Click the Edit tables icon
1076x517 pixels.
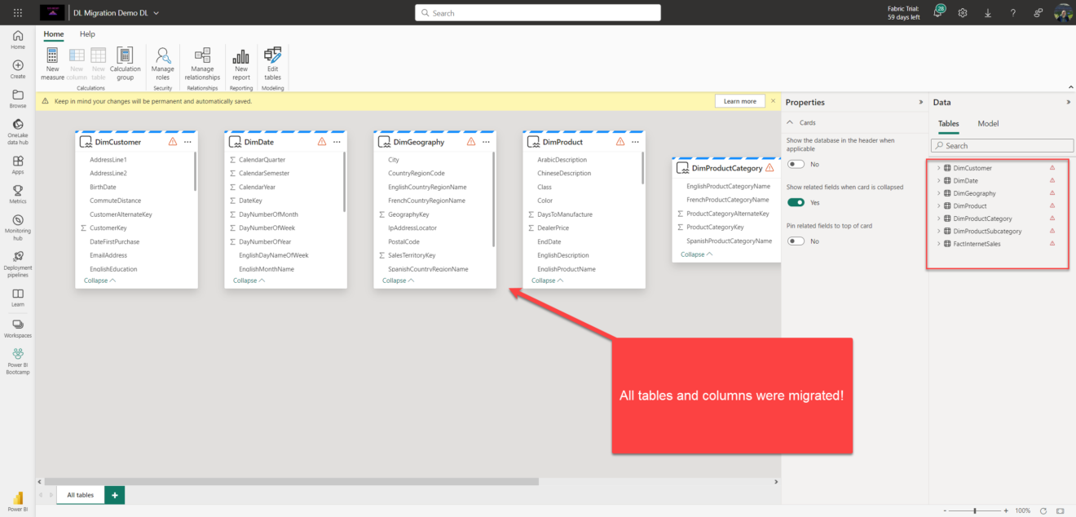272,55
